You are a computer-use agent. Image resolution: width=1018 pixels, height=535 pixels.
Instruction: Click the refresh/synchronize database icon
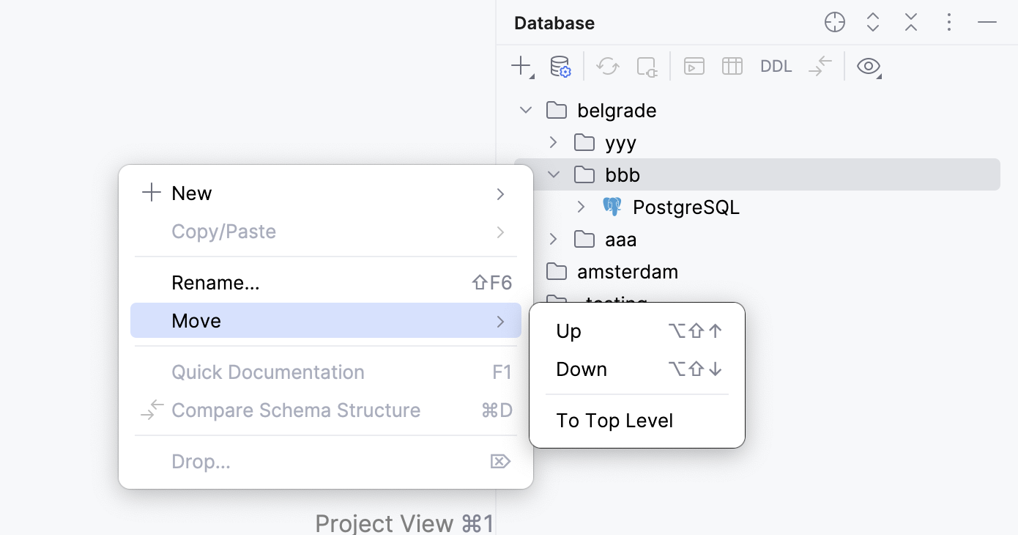click(x=607, y=66)
